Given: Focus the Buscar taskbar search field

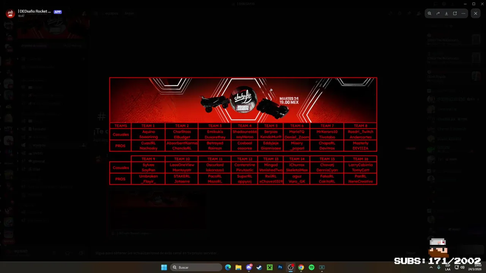Looking at the screenshot, I should [x=196, y=267].
